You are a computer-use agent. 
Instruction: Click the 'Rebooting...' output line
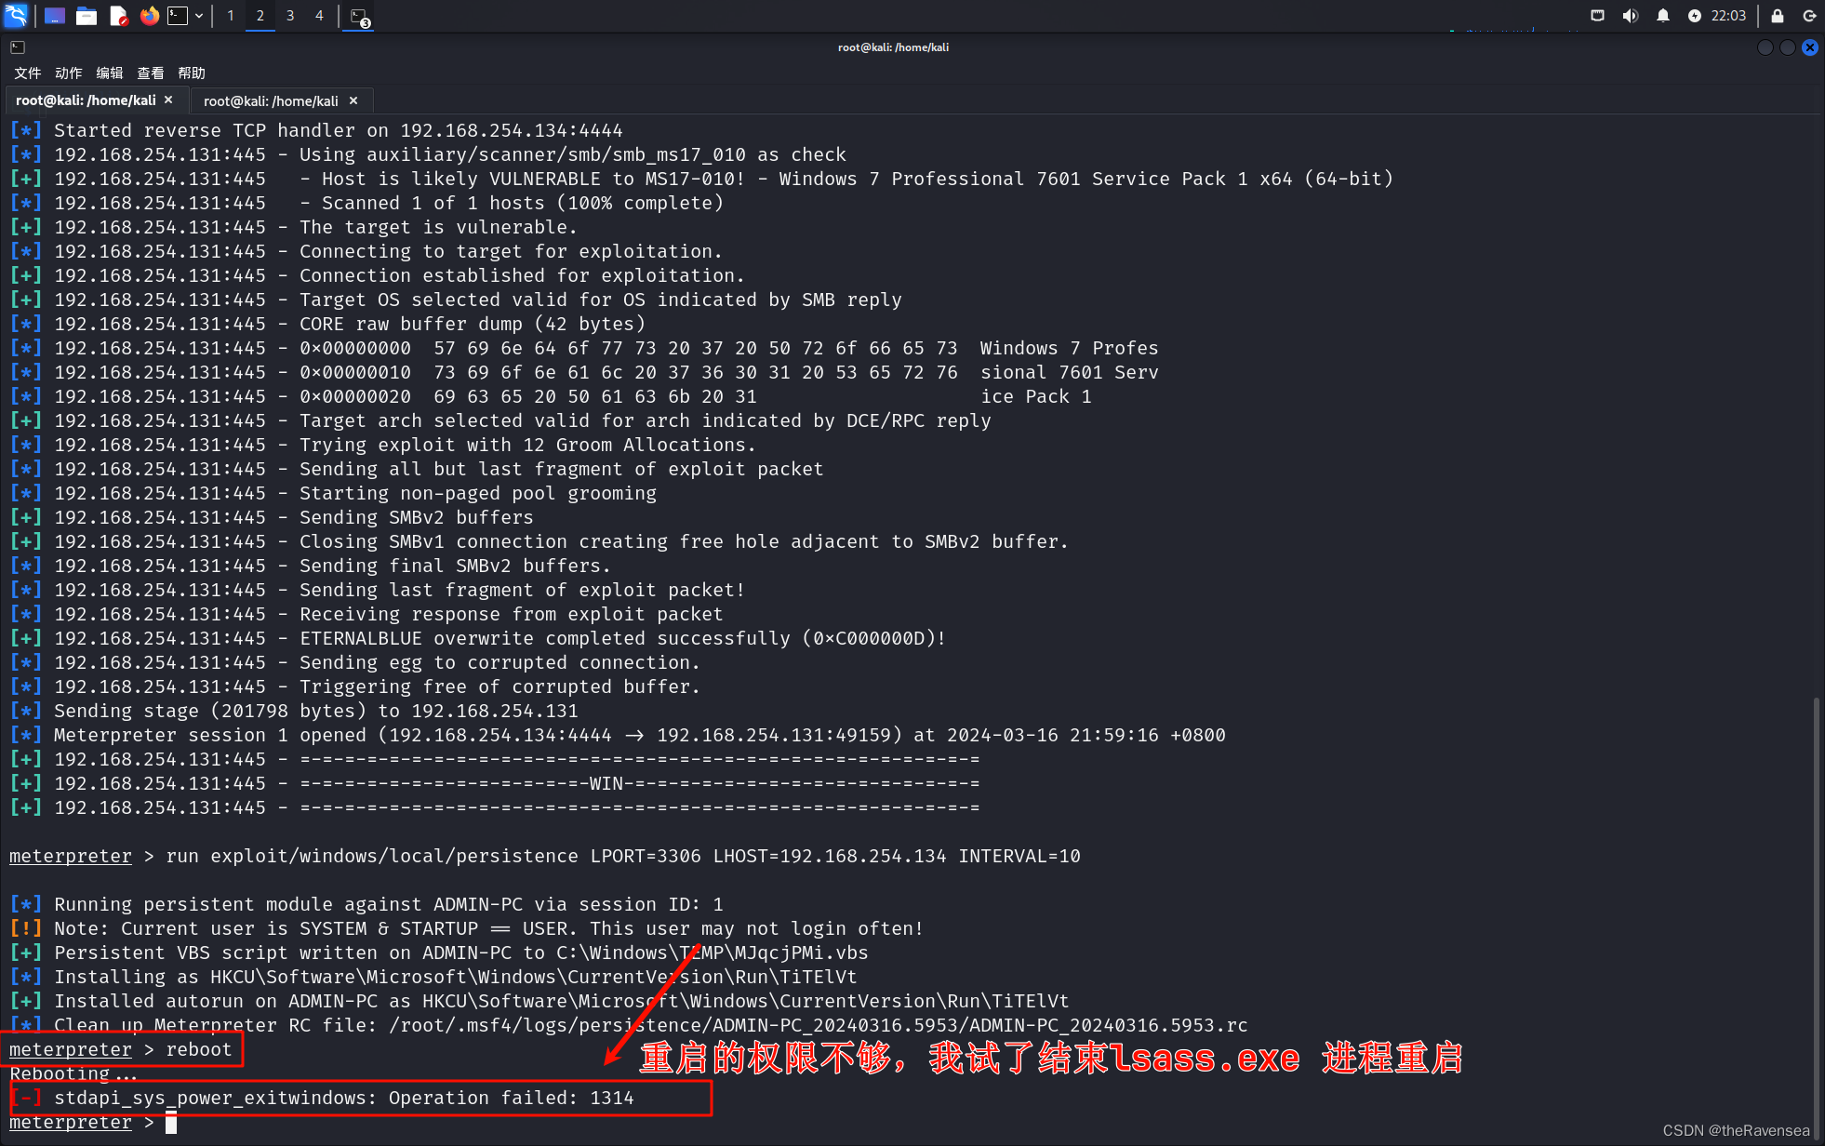point(73,1073)
